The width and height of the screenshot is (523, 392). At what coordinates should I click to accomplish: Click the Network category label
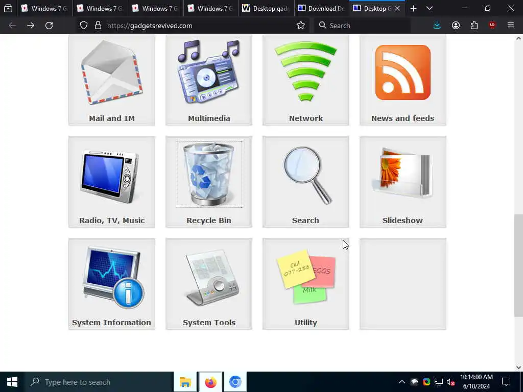click(306, 118)
